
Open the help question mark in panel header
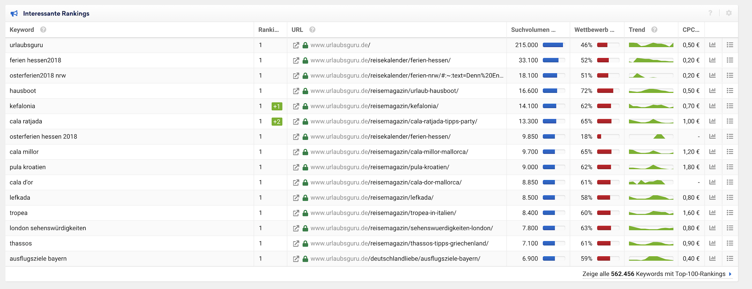tap(710, 13)
